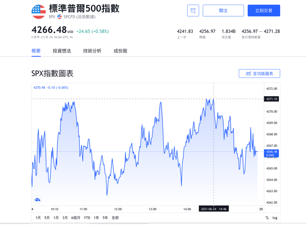
Task: Click the 2021-06-24 14:46 time marker
Action: click(x=214, y=209)
